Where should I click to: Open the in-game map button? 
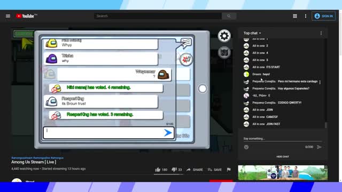pyautogui.click(x=224, y=52)
